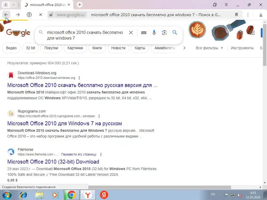Open Windows Media Player on taskbar
Screen dimensions: 267x200
(55, 195)
